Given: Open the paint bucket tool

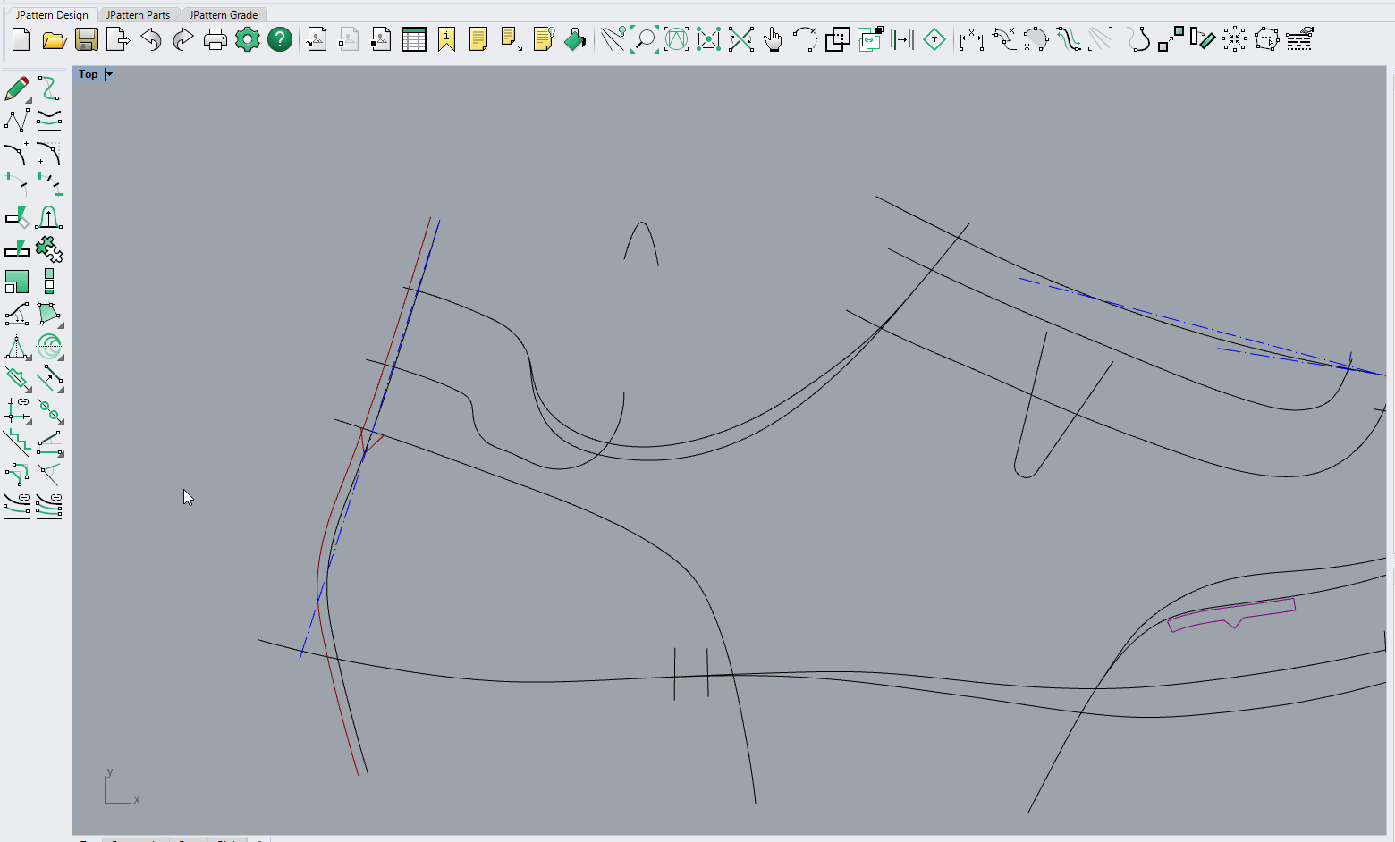Looking at the screenshot, I should 575,39.
